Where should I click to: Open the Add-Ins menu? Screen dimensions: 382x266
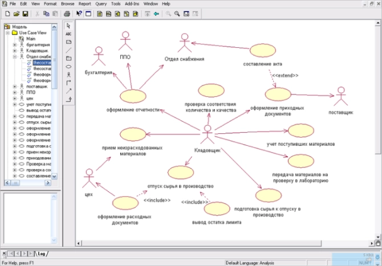point(132,3)
